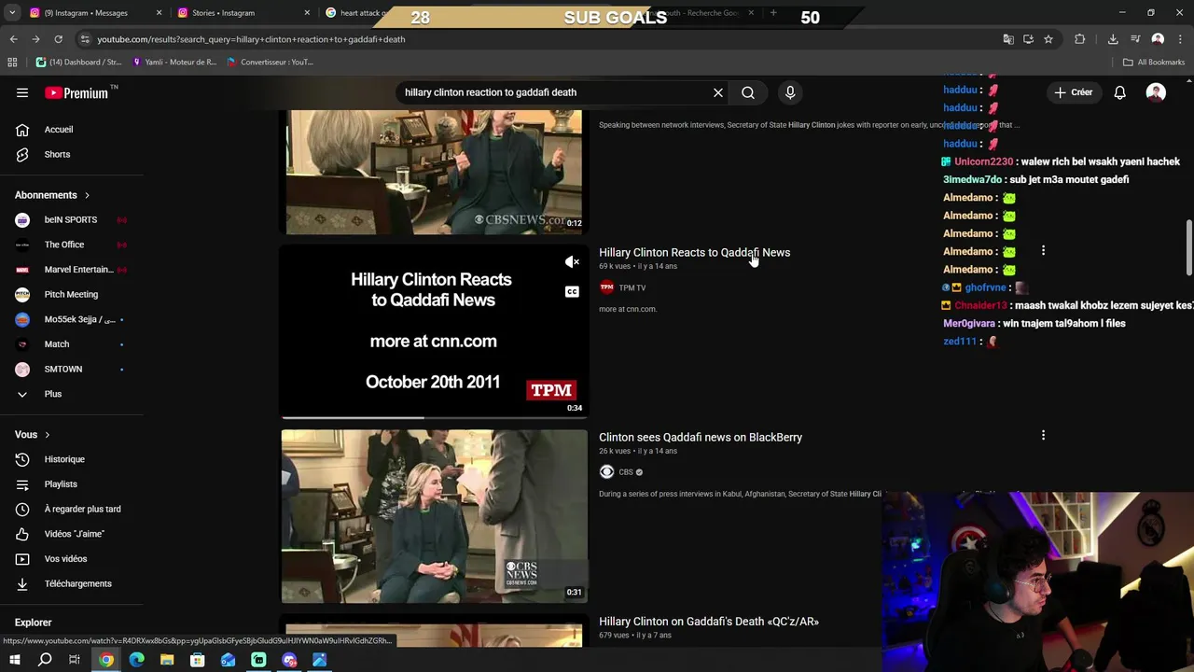Expand the Abonnements section
Viewport: 1194px width, 672px height.
(x=52, y=195)
